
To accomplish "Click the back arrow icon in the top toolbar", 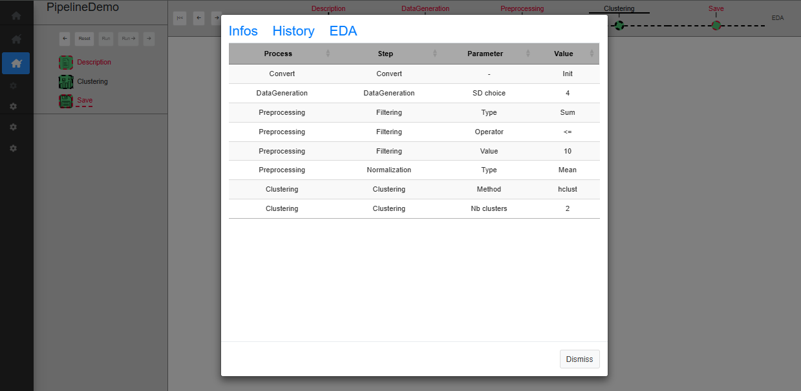I will pos(198,18).
